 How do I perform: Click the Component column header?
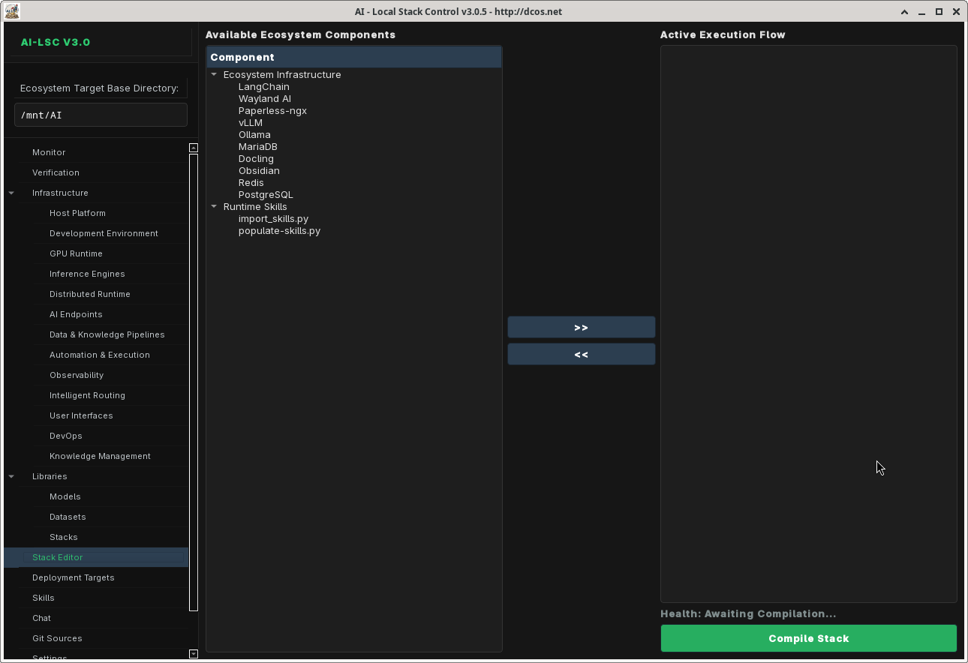pyautogui.click(x=354, y=57)
